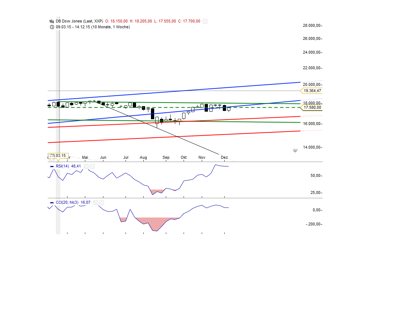The image size is (418, 328).
Task: Open the clock icon to change the timeframe
Action: (51, 26)
